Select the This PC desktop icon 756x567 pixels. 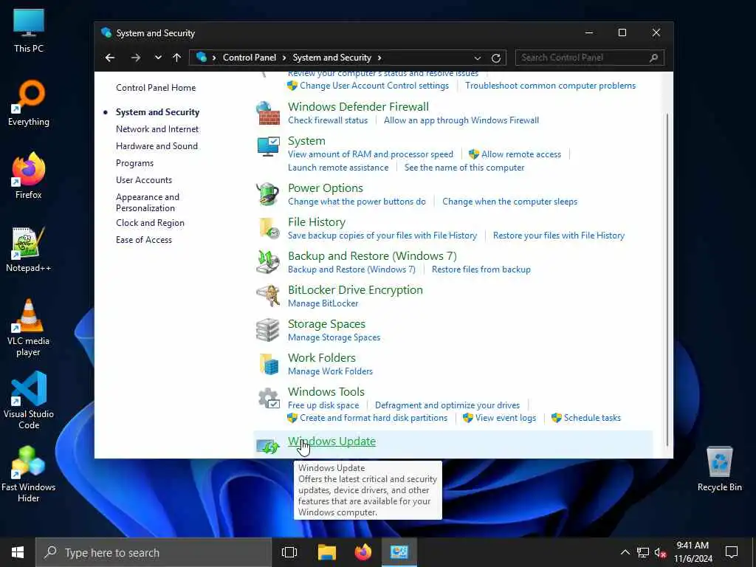pos(29,30)
